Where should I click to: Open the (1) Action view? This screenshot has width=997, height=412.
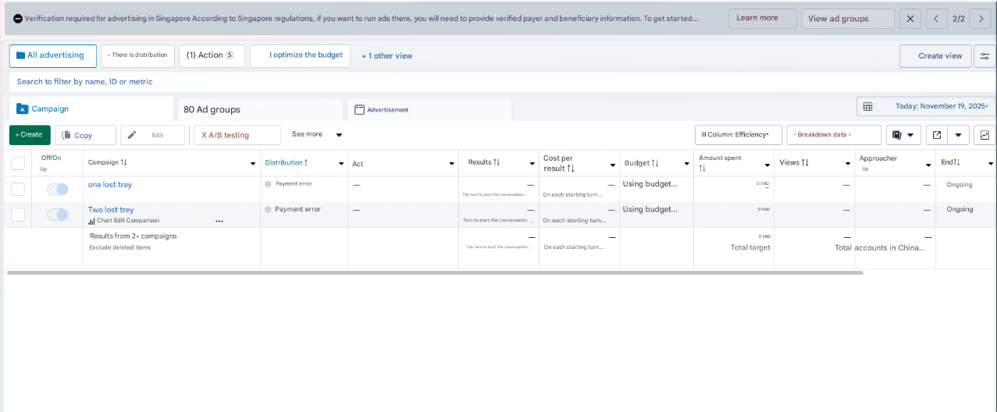(x=212, y=55)
